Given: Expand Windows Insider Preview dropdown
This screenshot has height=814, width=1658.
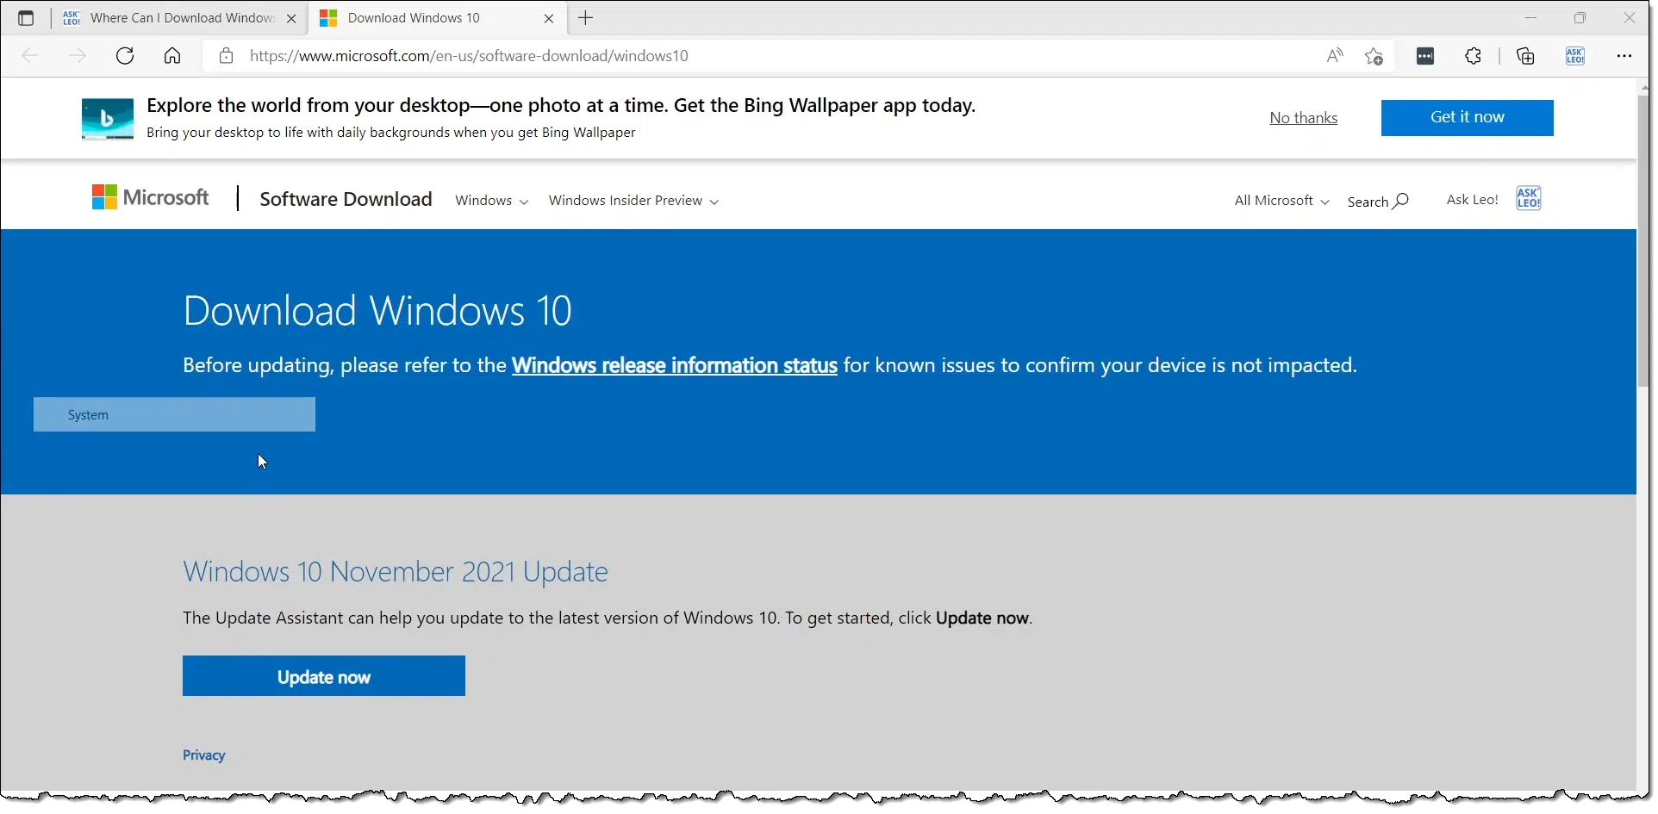Looking at the screenshot, I should [633, 201].
